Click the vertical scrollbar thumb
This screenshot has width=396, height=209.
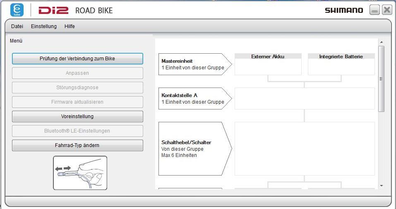click(382, 79)
